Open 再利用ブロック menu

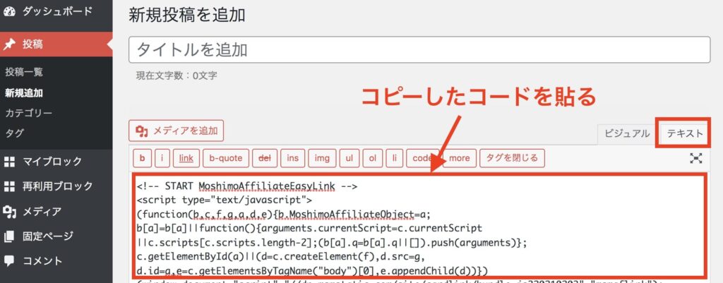click(56, 187)
